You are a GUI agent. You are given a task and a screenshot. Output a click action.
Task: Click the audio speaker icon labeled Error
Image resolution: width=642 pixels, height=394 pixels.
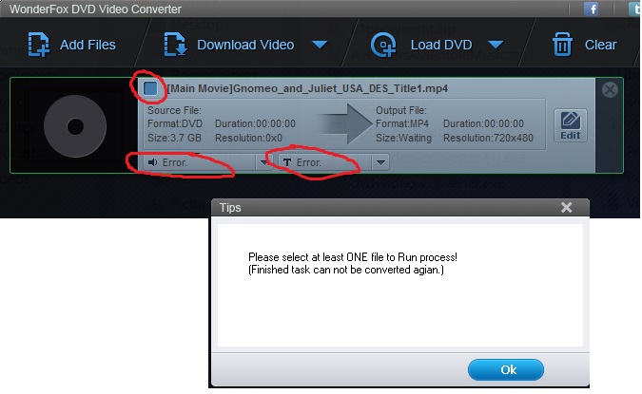tap(153, 162)
